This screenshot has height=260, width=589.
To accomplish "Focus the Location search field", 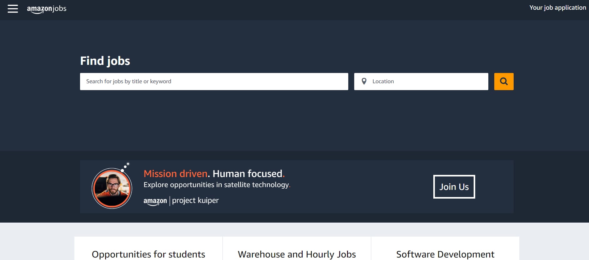I will click(x=421, y=82).
